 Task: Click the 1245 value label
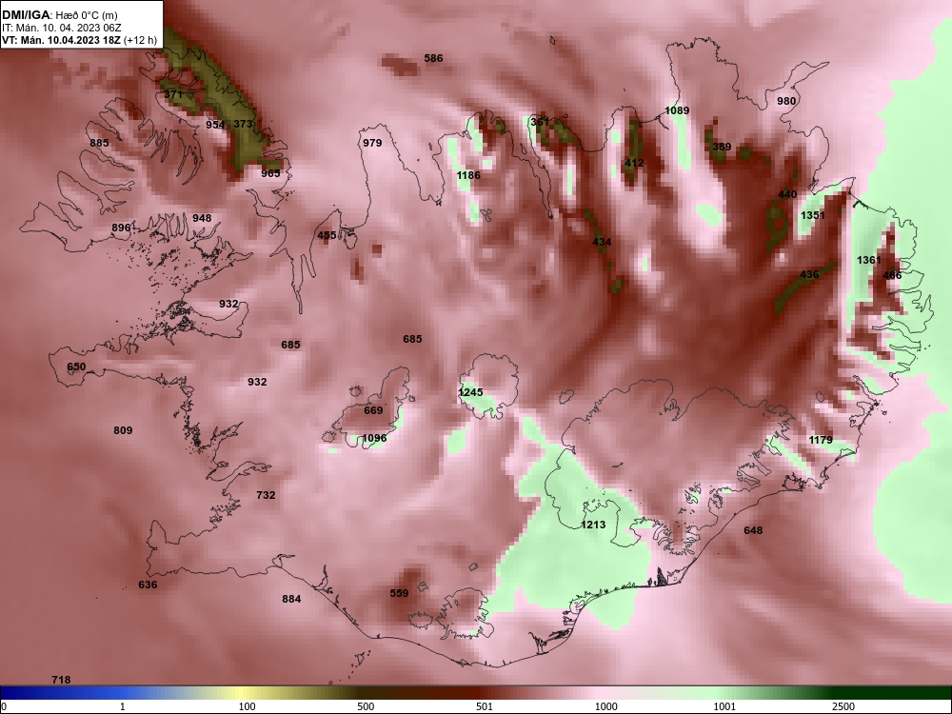pos(470,392)
